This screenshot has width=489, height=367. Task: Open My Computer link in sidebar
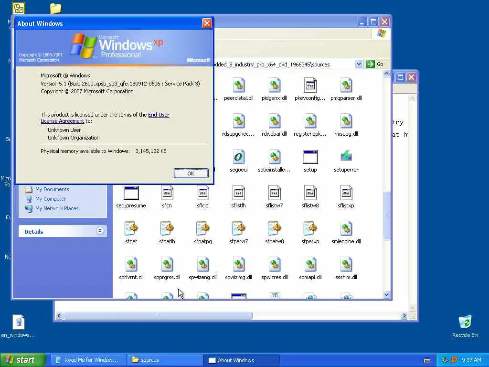point(51,199)
